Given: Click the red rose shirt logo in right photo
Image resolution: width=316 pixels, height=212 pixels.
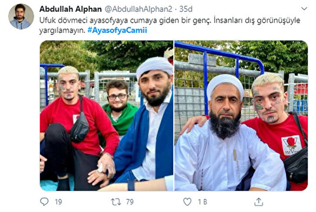Looking at the screenshot, I should [x=291, y=145].
